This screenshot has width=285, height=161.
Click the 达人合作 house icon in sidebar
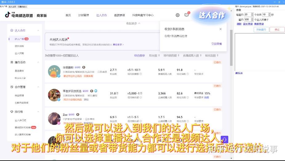click(x=12, y=30)
